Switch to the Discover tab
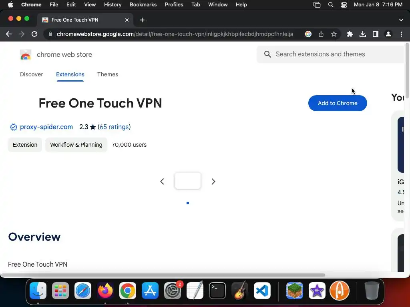Viewport: 410px width, 307px height. click(x=31, y=74)
